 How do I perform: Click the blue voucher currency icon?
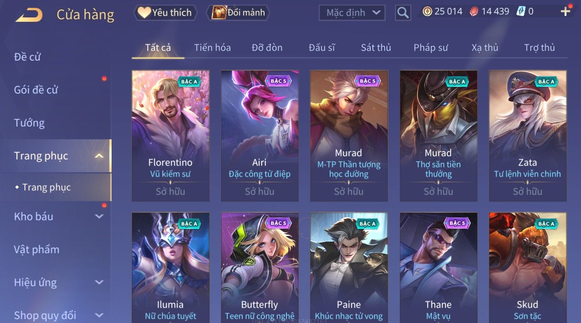click(521, 12)
